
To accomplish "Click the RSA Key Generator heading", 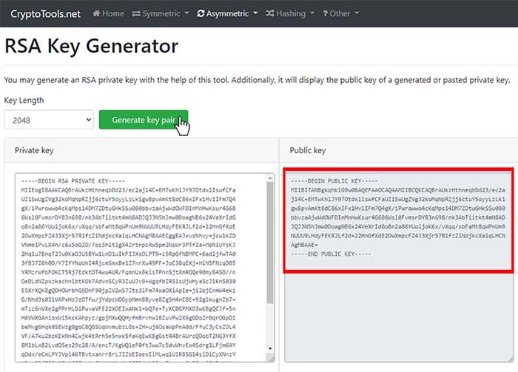I will 92,46.
